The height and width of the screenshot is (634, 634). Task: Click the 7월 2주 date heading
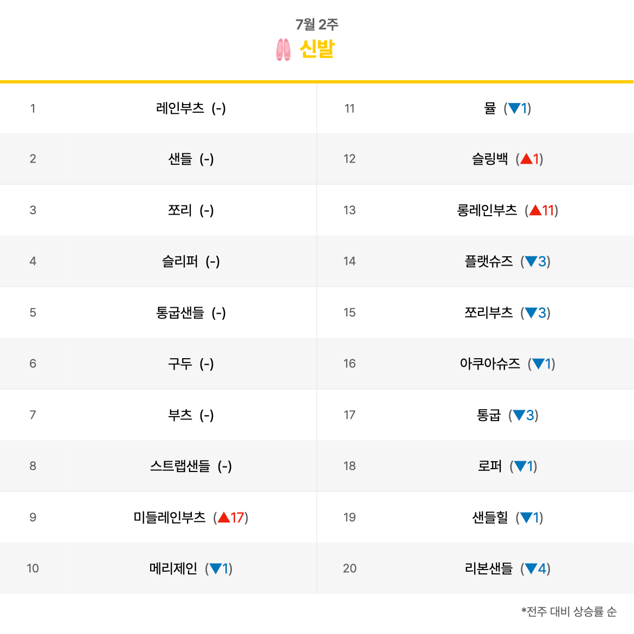[317, 25]
